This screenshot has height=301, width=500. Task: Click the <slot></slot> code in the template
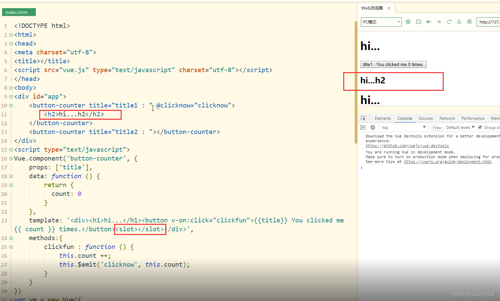point(140,229)
